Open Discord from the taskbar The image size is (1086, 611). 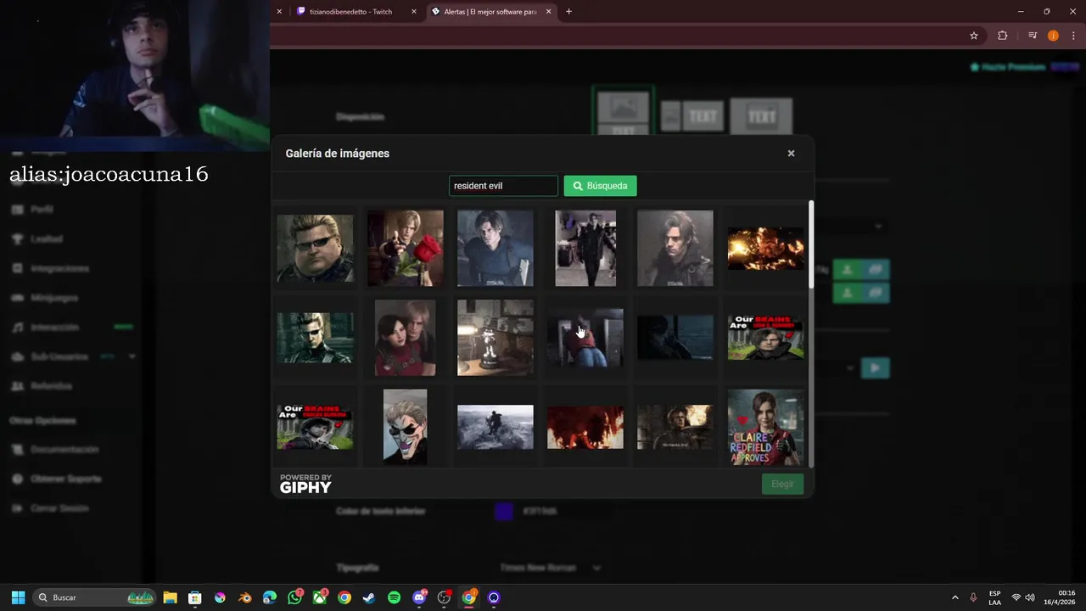pyautogui.click(x=419, y=597)
